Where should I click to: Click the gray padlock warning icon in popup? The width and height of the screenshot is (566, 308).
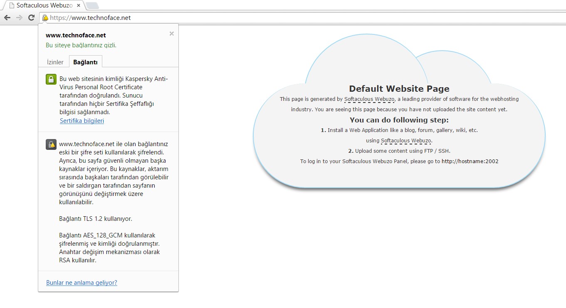coord(51,144)
